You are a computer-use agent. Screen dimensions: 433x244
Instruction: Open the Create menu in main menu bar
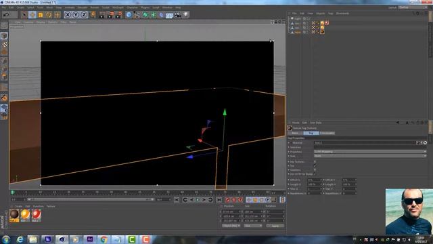coord(20,7)
